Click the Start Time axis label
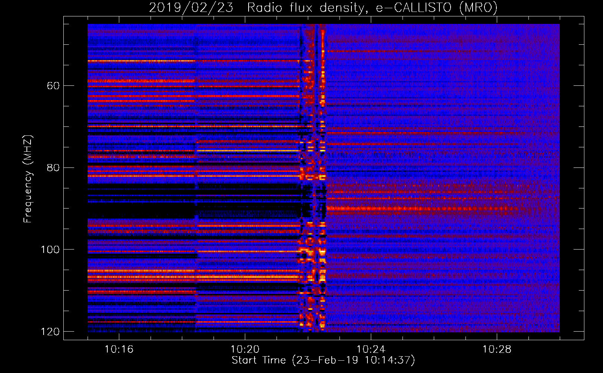603x373 pixels. [x=323, y=360]
